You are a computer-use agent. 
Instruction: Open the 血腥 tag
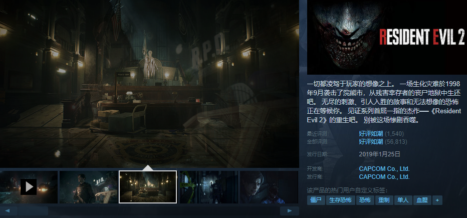pyautogui.click(x=422, y=200)
